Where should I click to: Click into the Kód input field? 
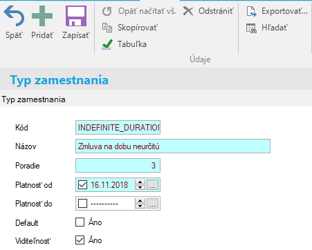click(x=118, y=127)
